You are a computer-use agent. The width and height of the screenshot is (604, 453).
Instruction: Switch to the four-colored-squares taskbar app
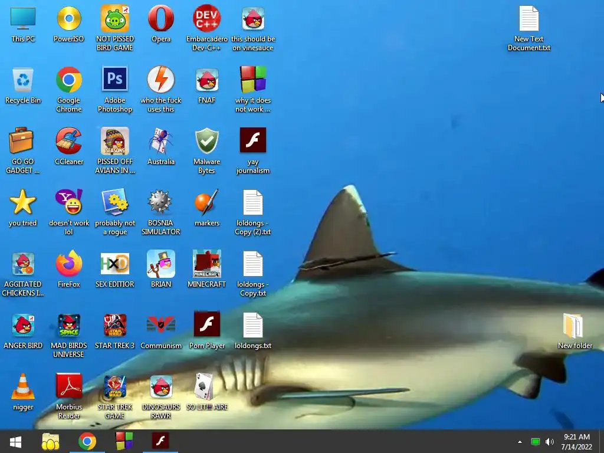(x=124, y=441)
